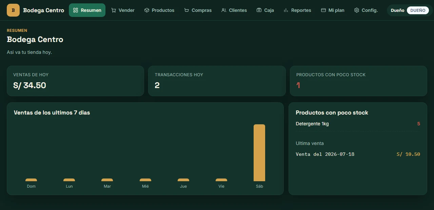Click the Ventas de los ultimos 7 dias heading
434x210 pixels.
point(52,112)
